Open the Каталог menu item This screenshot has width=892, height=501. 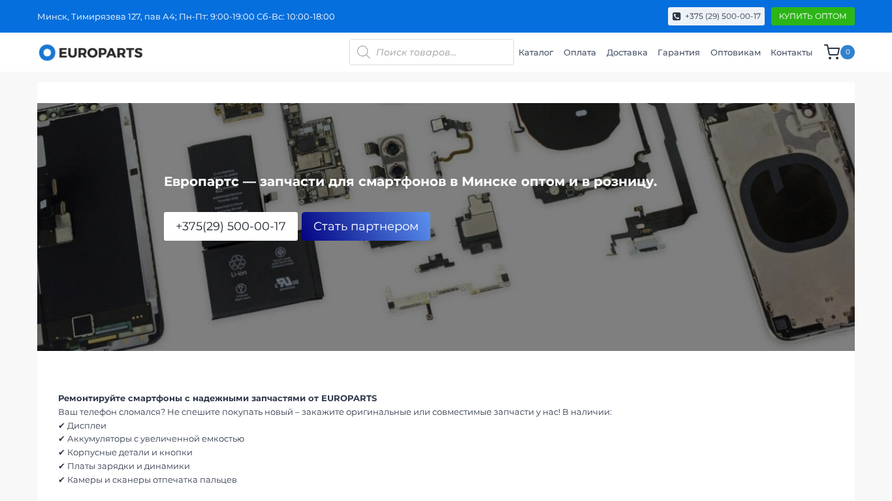pos(535,52)
